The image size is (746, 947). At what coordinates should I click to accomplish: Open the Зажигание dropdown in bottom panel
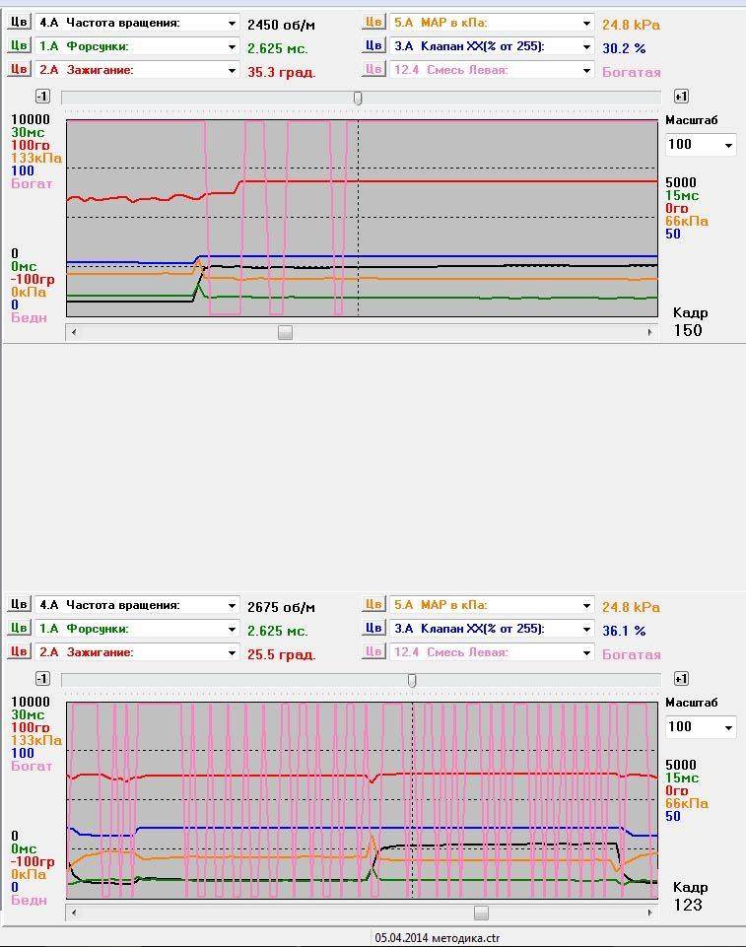pyautogui.click(x=232, y=652)
